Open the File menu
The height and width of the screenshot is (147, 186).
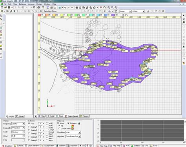tap(5, 4)
